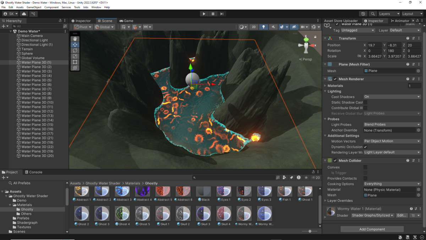Click the Play button
The height and width of the screenshot is (240, 426).
pyautogui.click(x=204, y=14)
